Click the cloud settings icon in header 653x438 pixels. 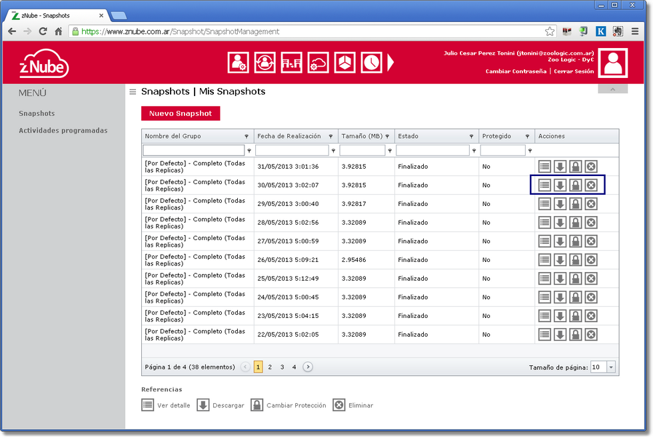pos(318,63)
